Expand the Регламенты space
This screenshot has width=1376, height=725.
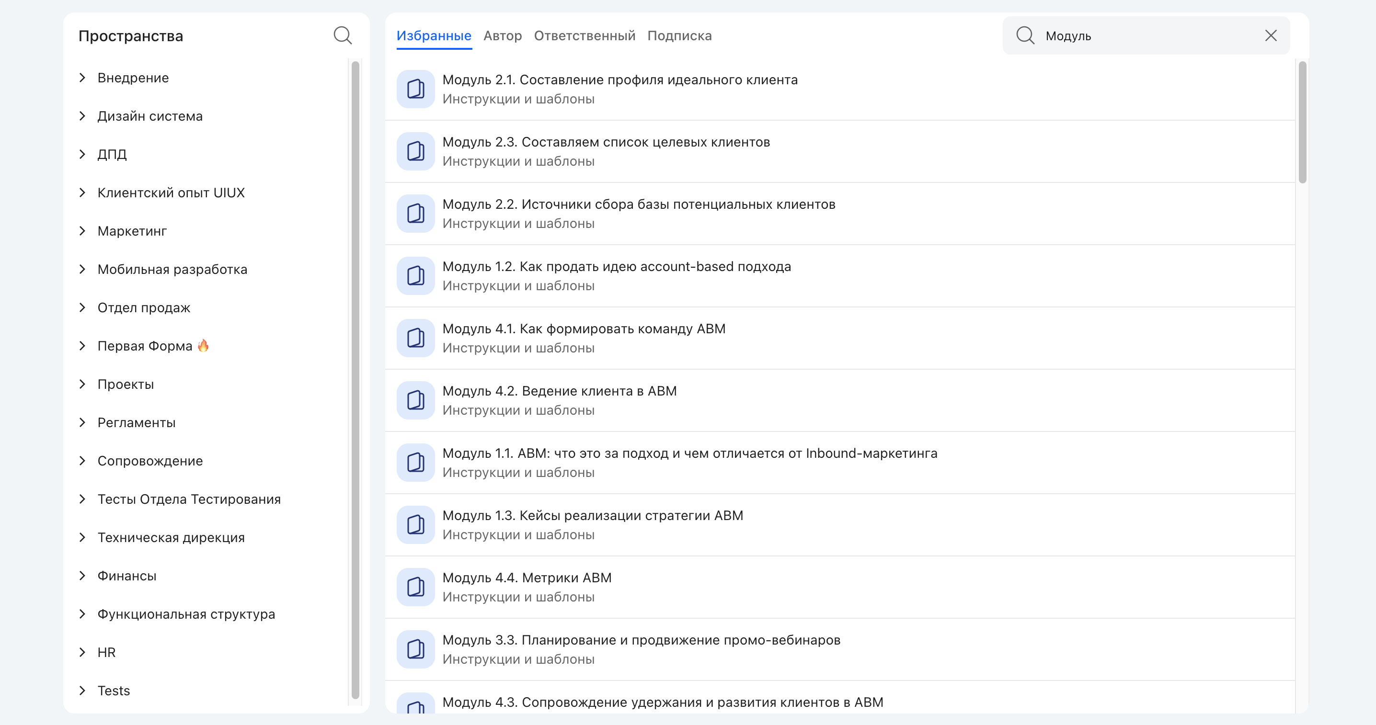[82, 422]
